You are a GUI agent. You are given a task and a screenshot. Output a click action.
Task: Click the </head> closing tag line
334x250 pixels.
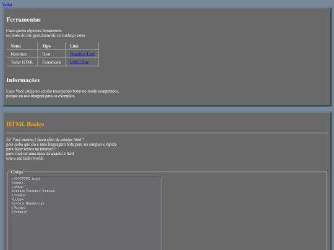click(x=19, y=195)
